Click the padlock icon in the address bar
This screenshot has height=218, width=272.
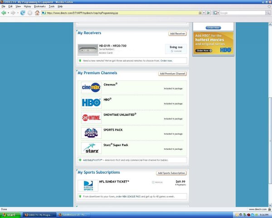pos(200,13)
